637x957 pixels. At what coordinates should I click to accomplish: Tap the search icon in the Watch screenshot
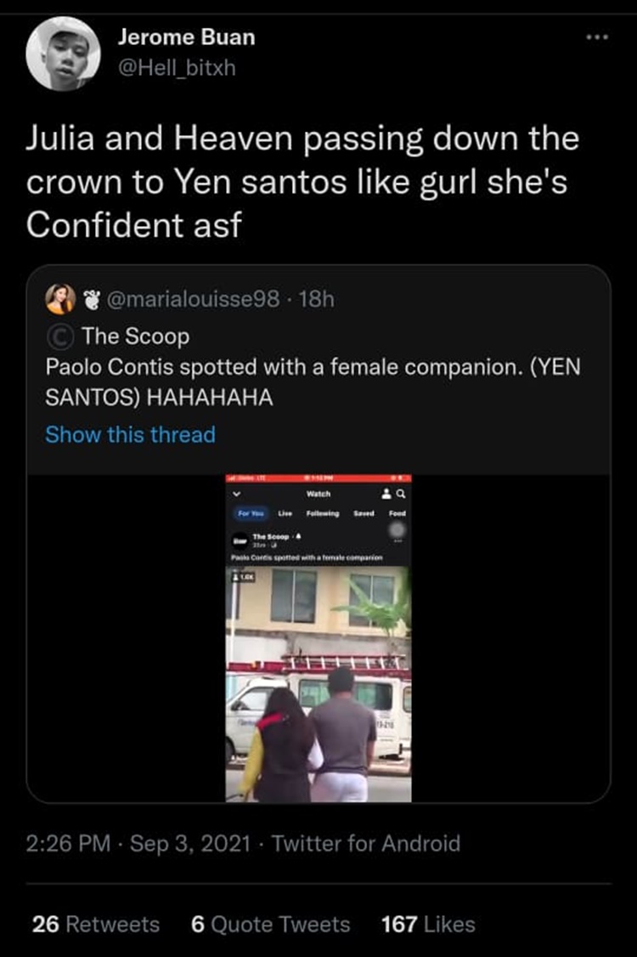(401, 493)
